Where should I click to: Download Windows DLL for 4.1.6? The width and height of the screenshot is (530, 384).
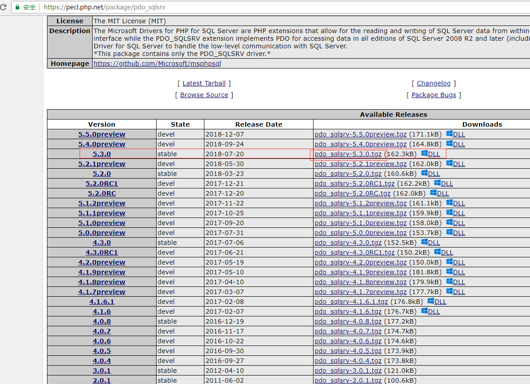point(430,311)
